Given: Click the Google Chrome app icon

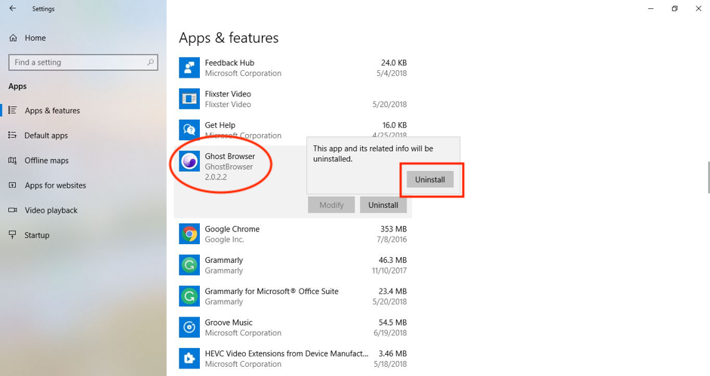Looking at the screenshot, I should pos(189,234).
